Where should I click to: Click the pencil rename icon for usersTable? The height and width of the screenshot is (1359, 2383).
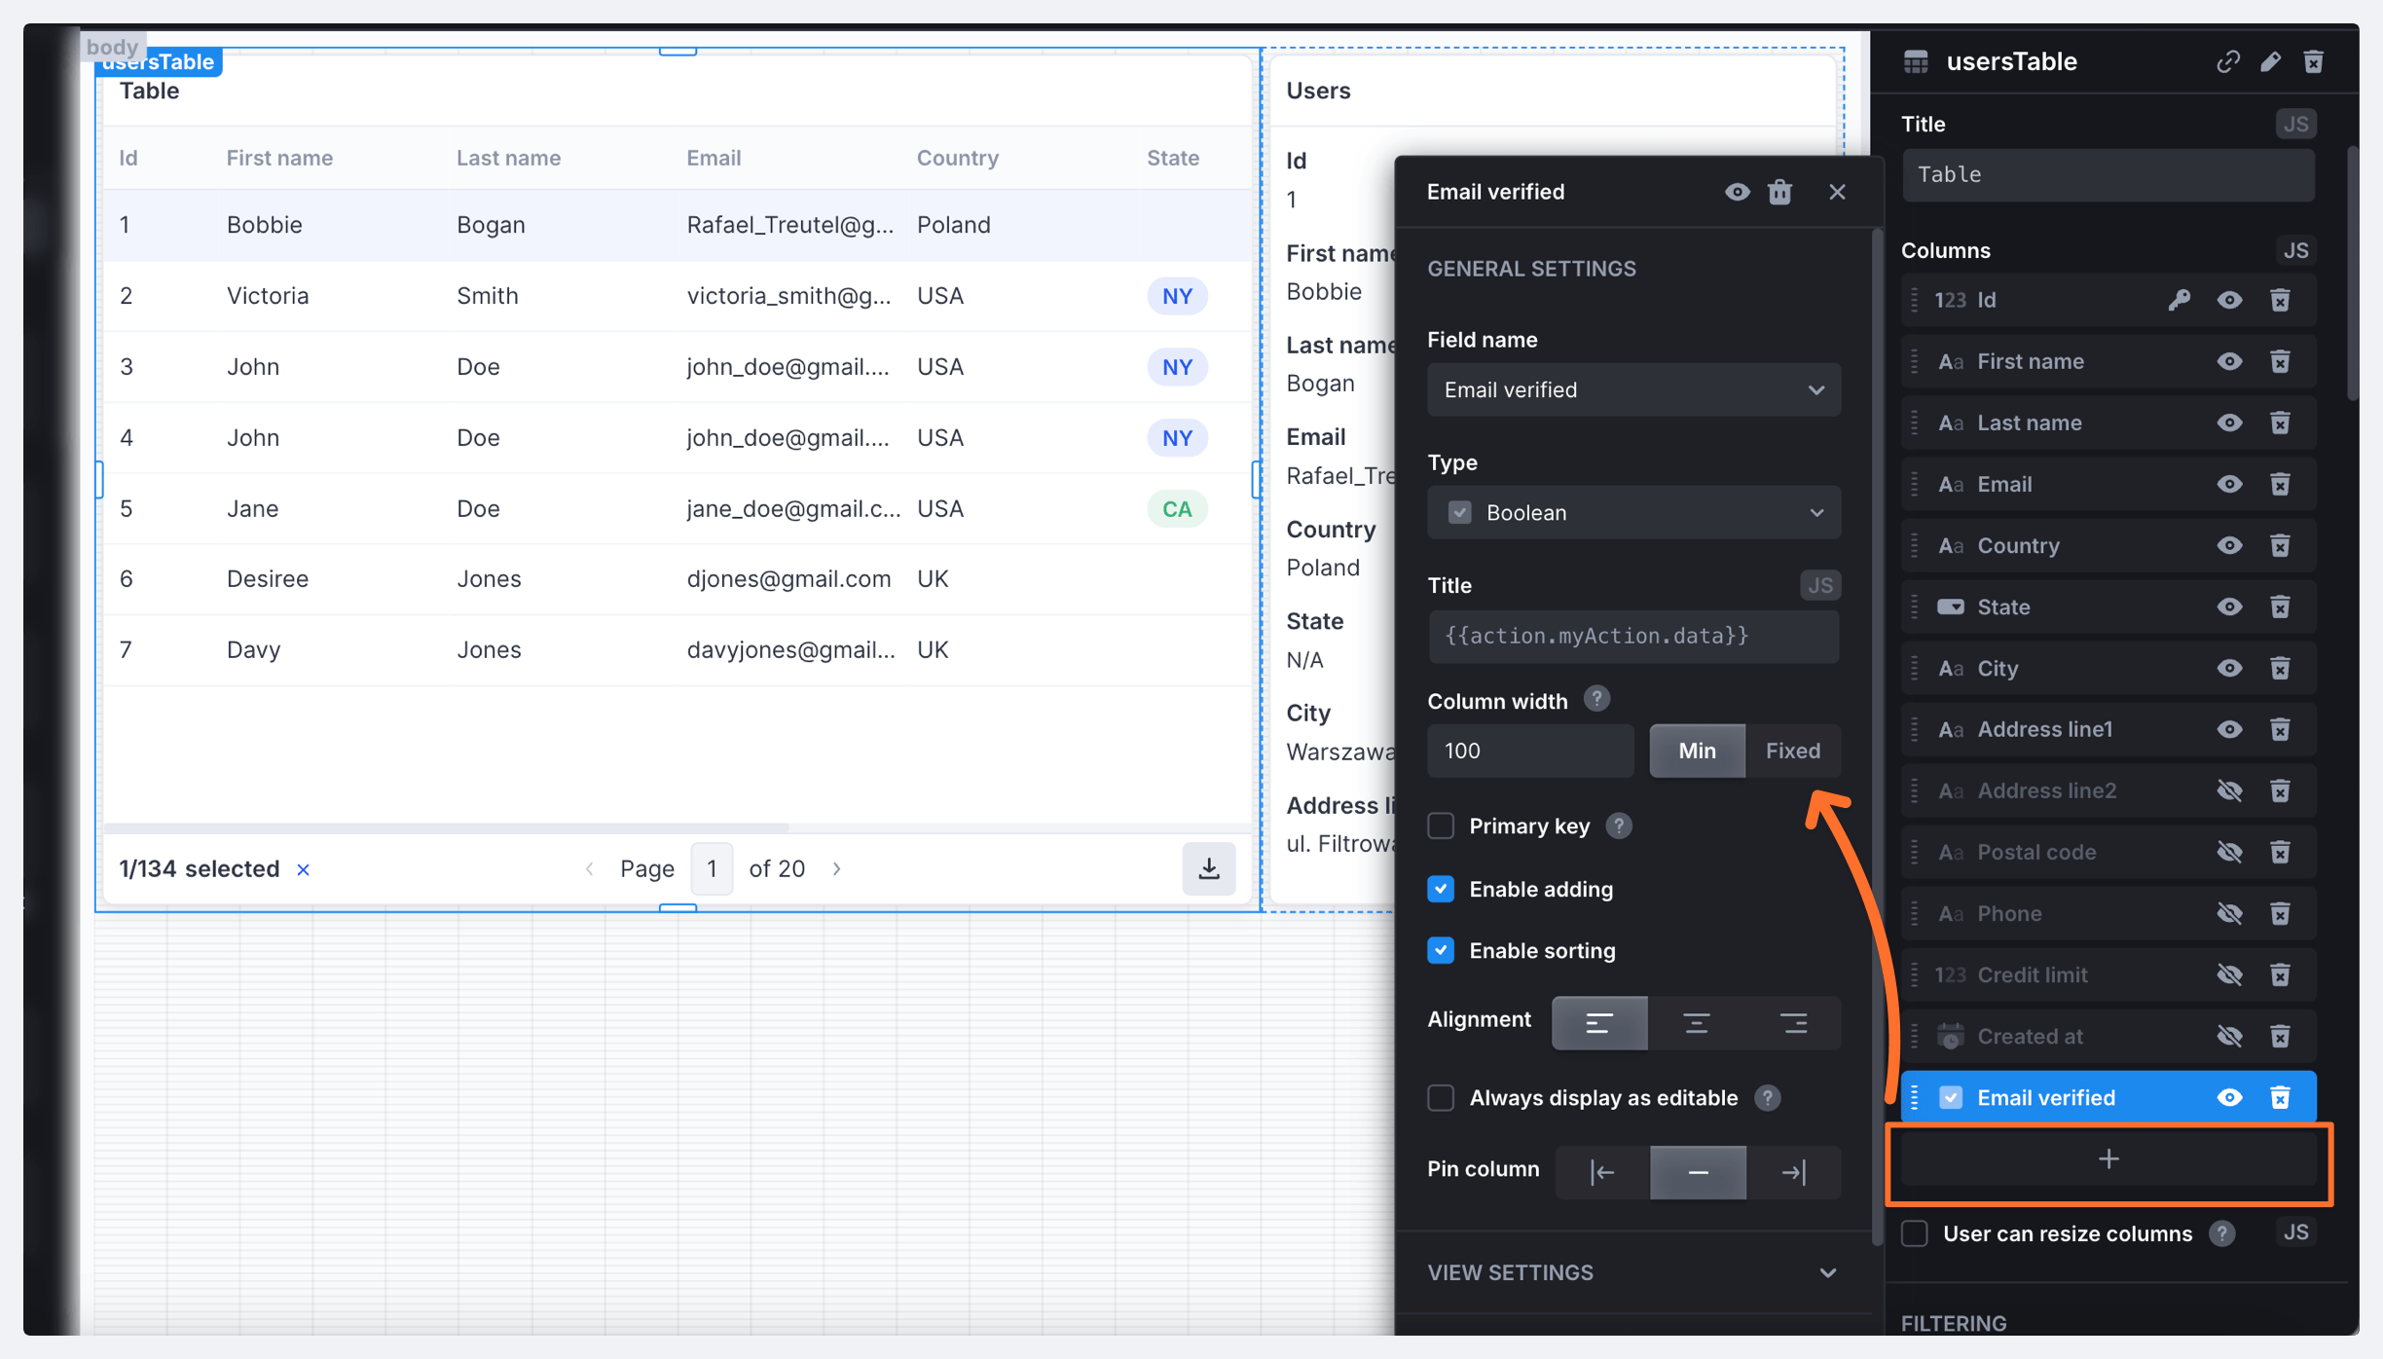2270,62
